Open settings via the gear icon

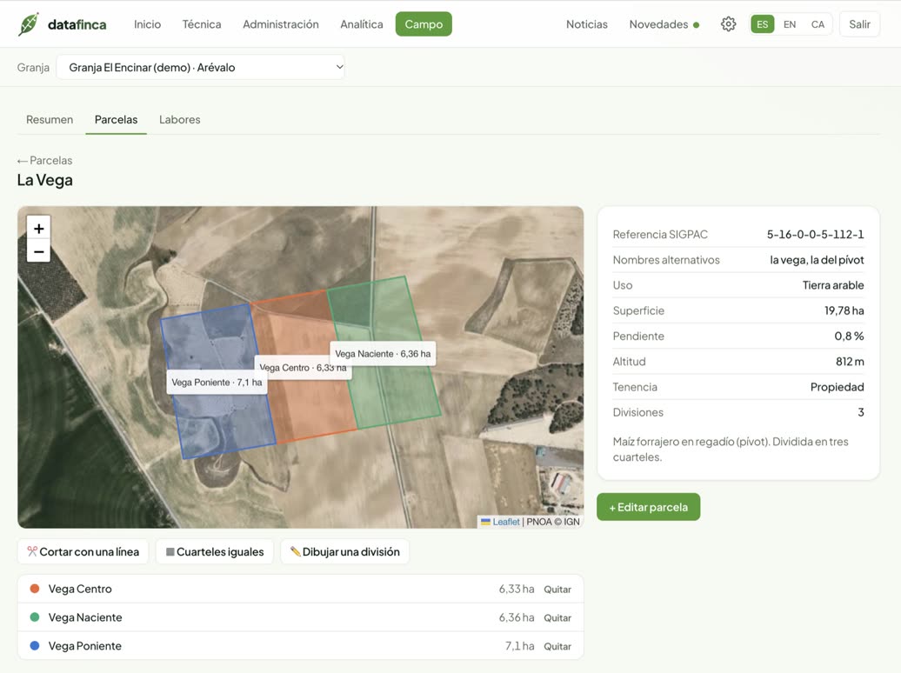click(728, 24)
